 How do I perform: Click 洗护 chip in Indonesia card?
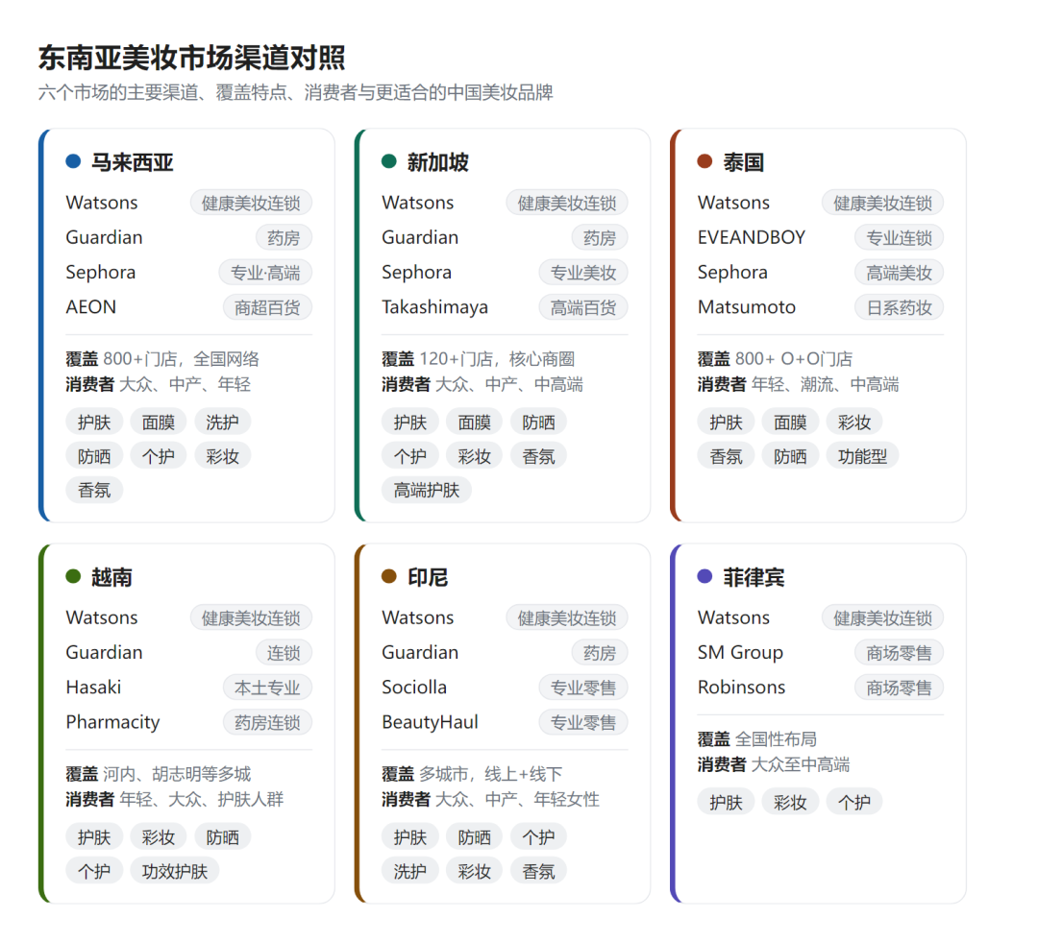pyautogui.click(x=409, y=871)
